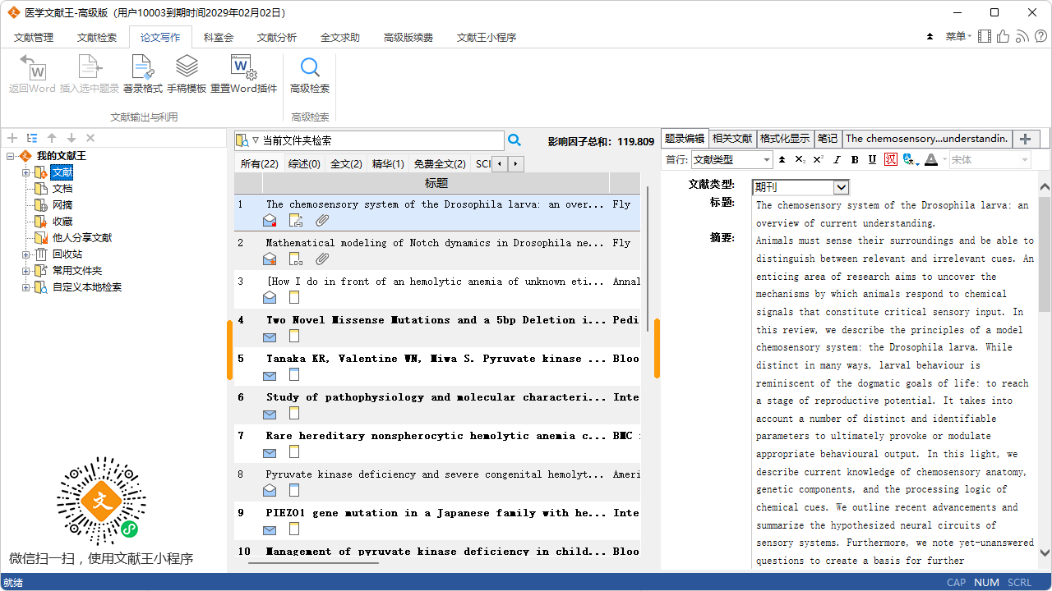Click the move down arrow above folder tree
Image resolution: width=1052 pixels, height=591 pixels.
click(72, 139)
